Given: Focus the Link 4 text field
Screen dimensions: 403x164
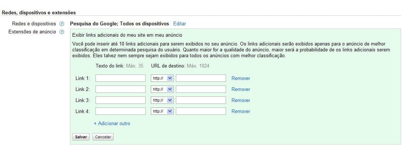Looking at the screenshot, I should tap(121, 111).
